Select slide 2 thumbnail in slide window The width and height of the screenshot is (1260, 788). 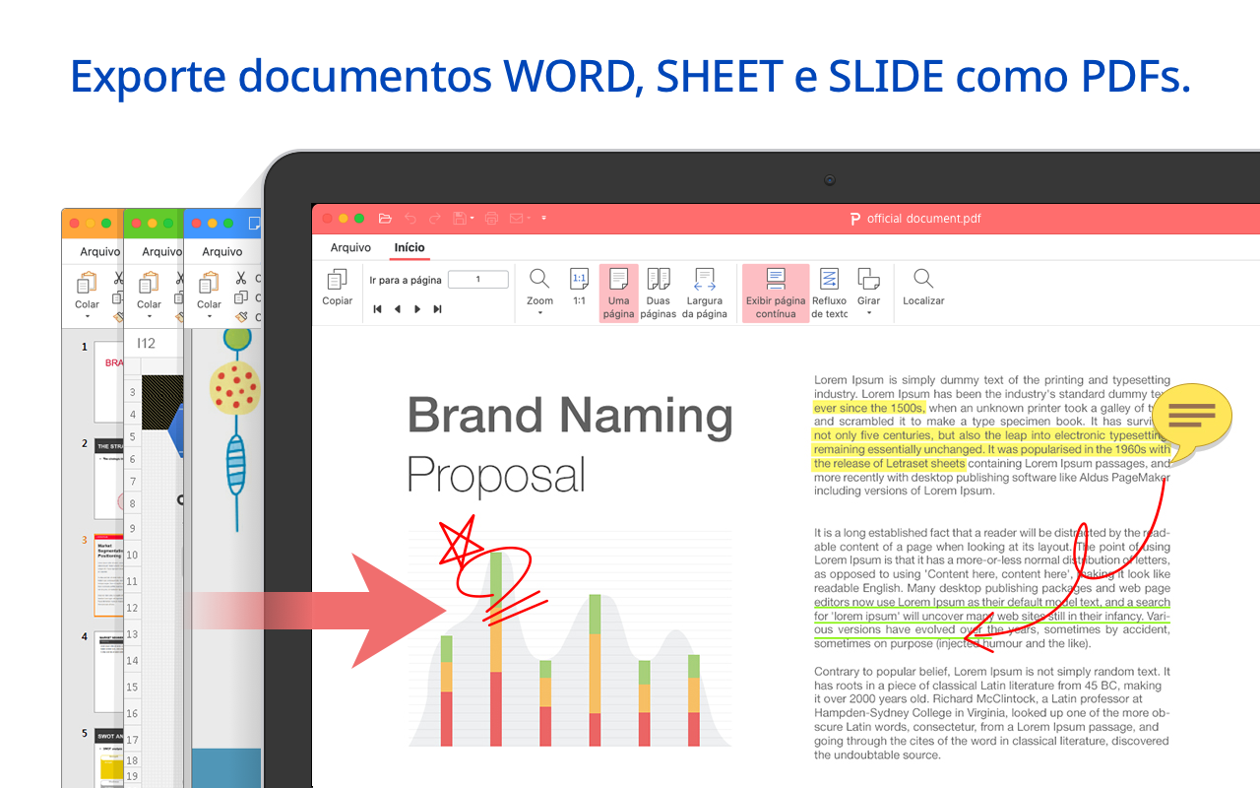coord(108,480)
